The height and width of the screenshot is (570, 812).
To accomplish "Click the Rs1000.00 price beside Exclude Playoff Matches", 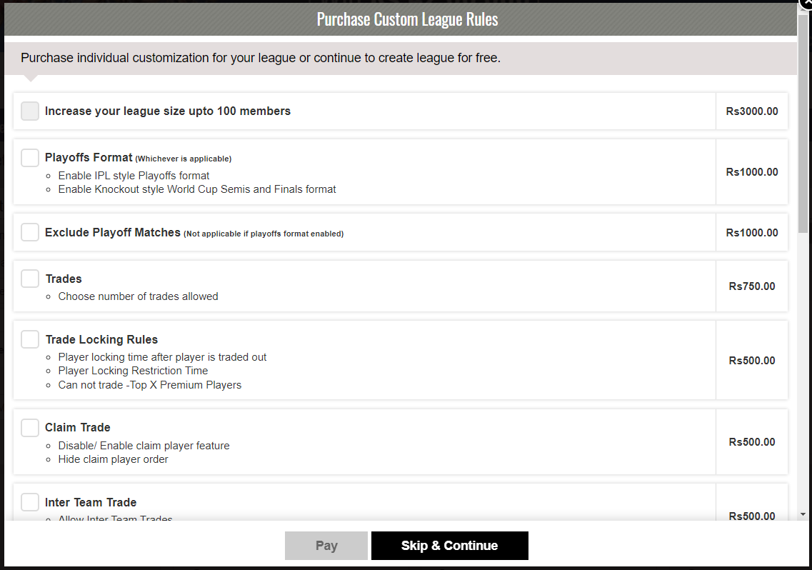I will tap(752, 233).
